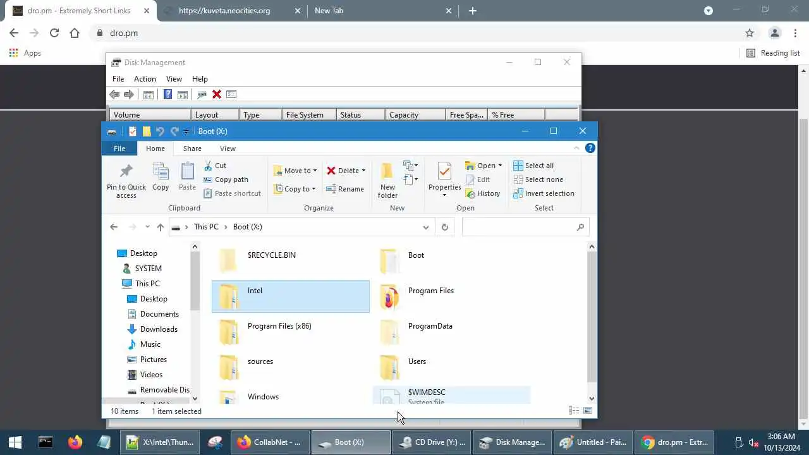The height and width of the screenshot is (455, 809).
Task: Click Disk Management help toolbar icon
Action: 167,94
